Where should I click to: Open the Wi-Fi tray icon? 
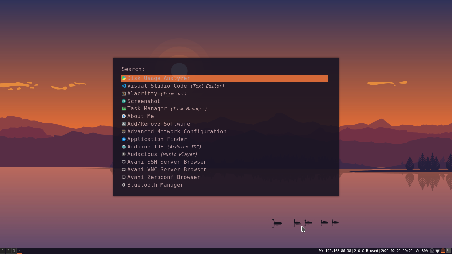click(437, 251)
